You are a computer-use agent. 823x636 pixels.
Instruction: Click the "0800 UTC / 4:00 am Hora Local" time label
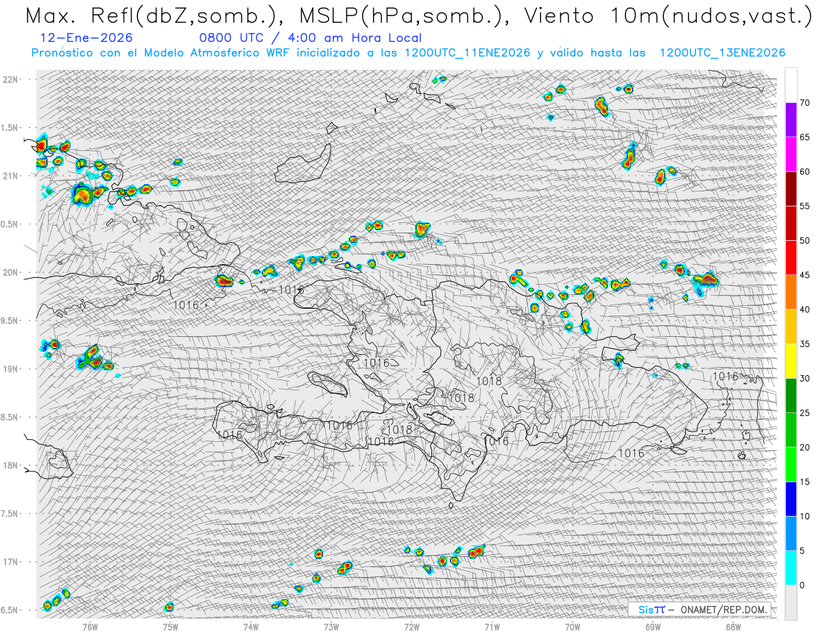[x=311, y=38]
